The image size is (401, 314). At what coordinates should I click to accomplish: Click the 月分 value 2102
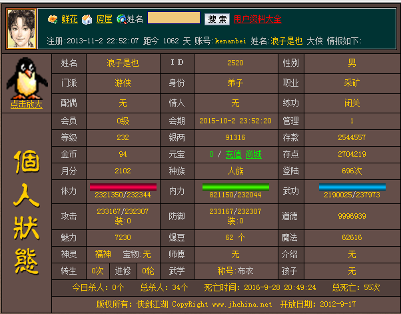pos(123,171)
